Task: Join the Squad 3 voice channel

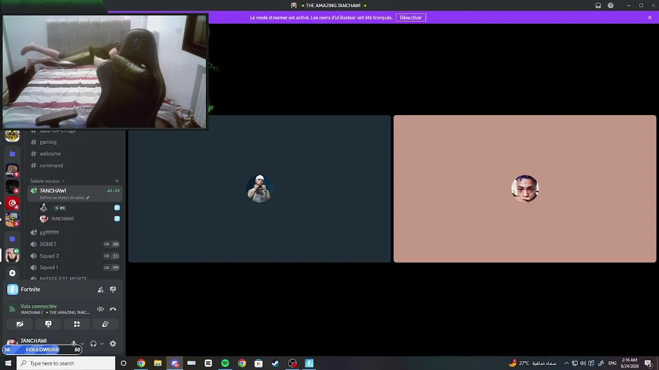Action: (75, 256)
